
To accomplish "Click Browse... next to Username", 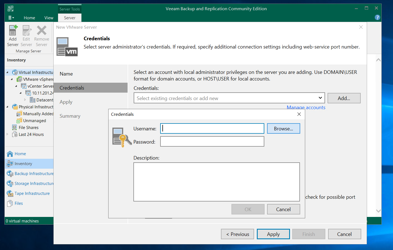I will (x=283, y=129).
